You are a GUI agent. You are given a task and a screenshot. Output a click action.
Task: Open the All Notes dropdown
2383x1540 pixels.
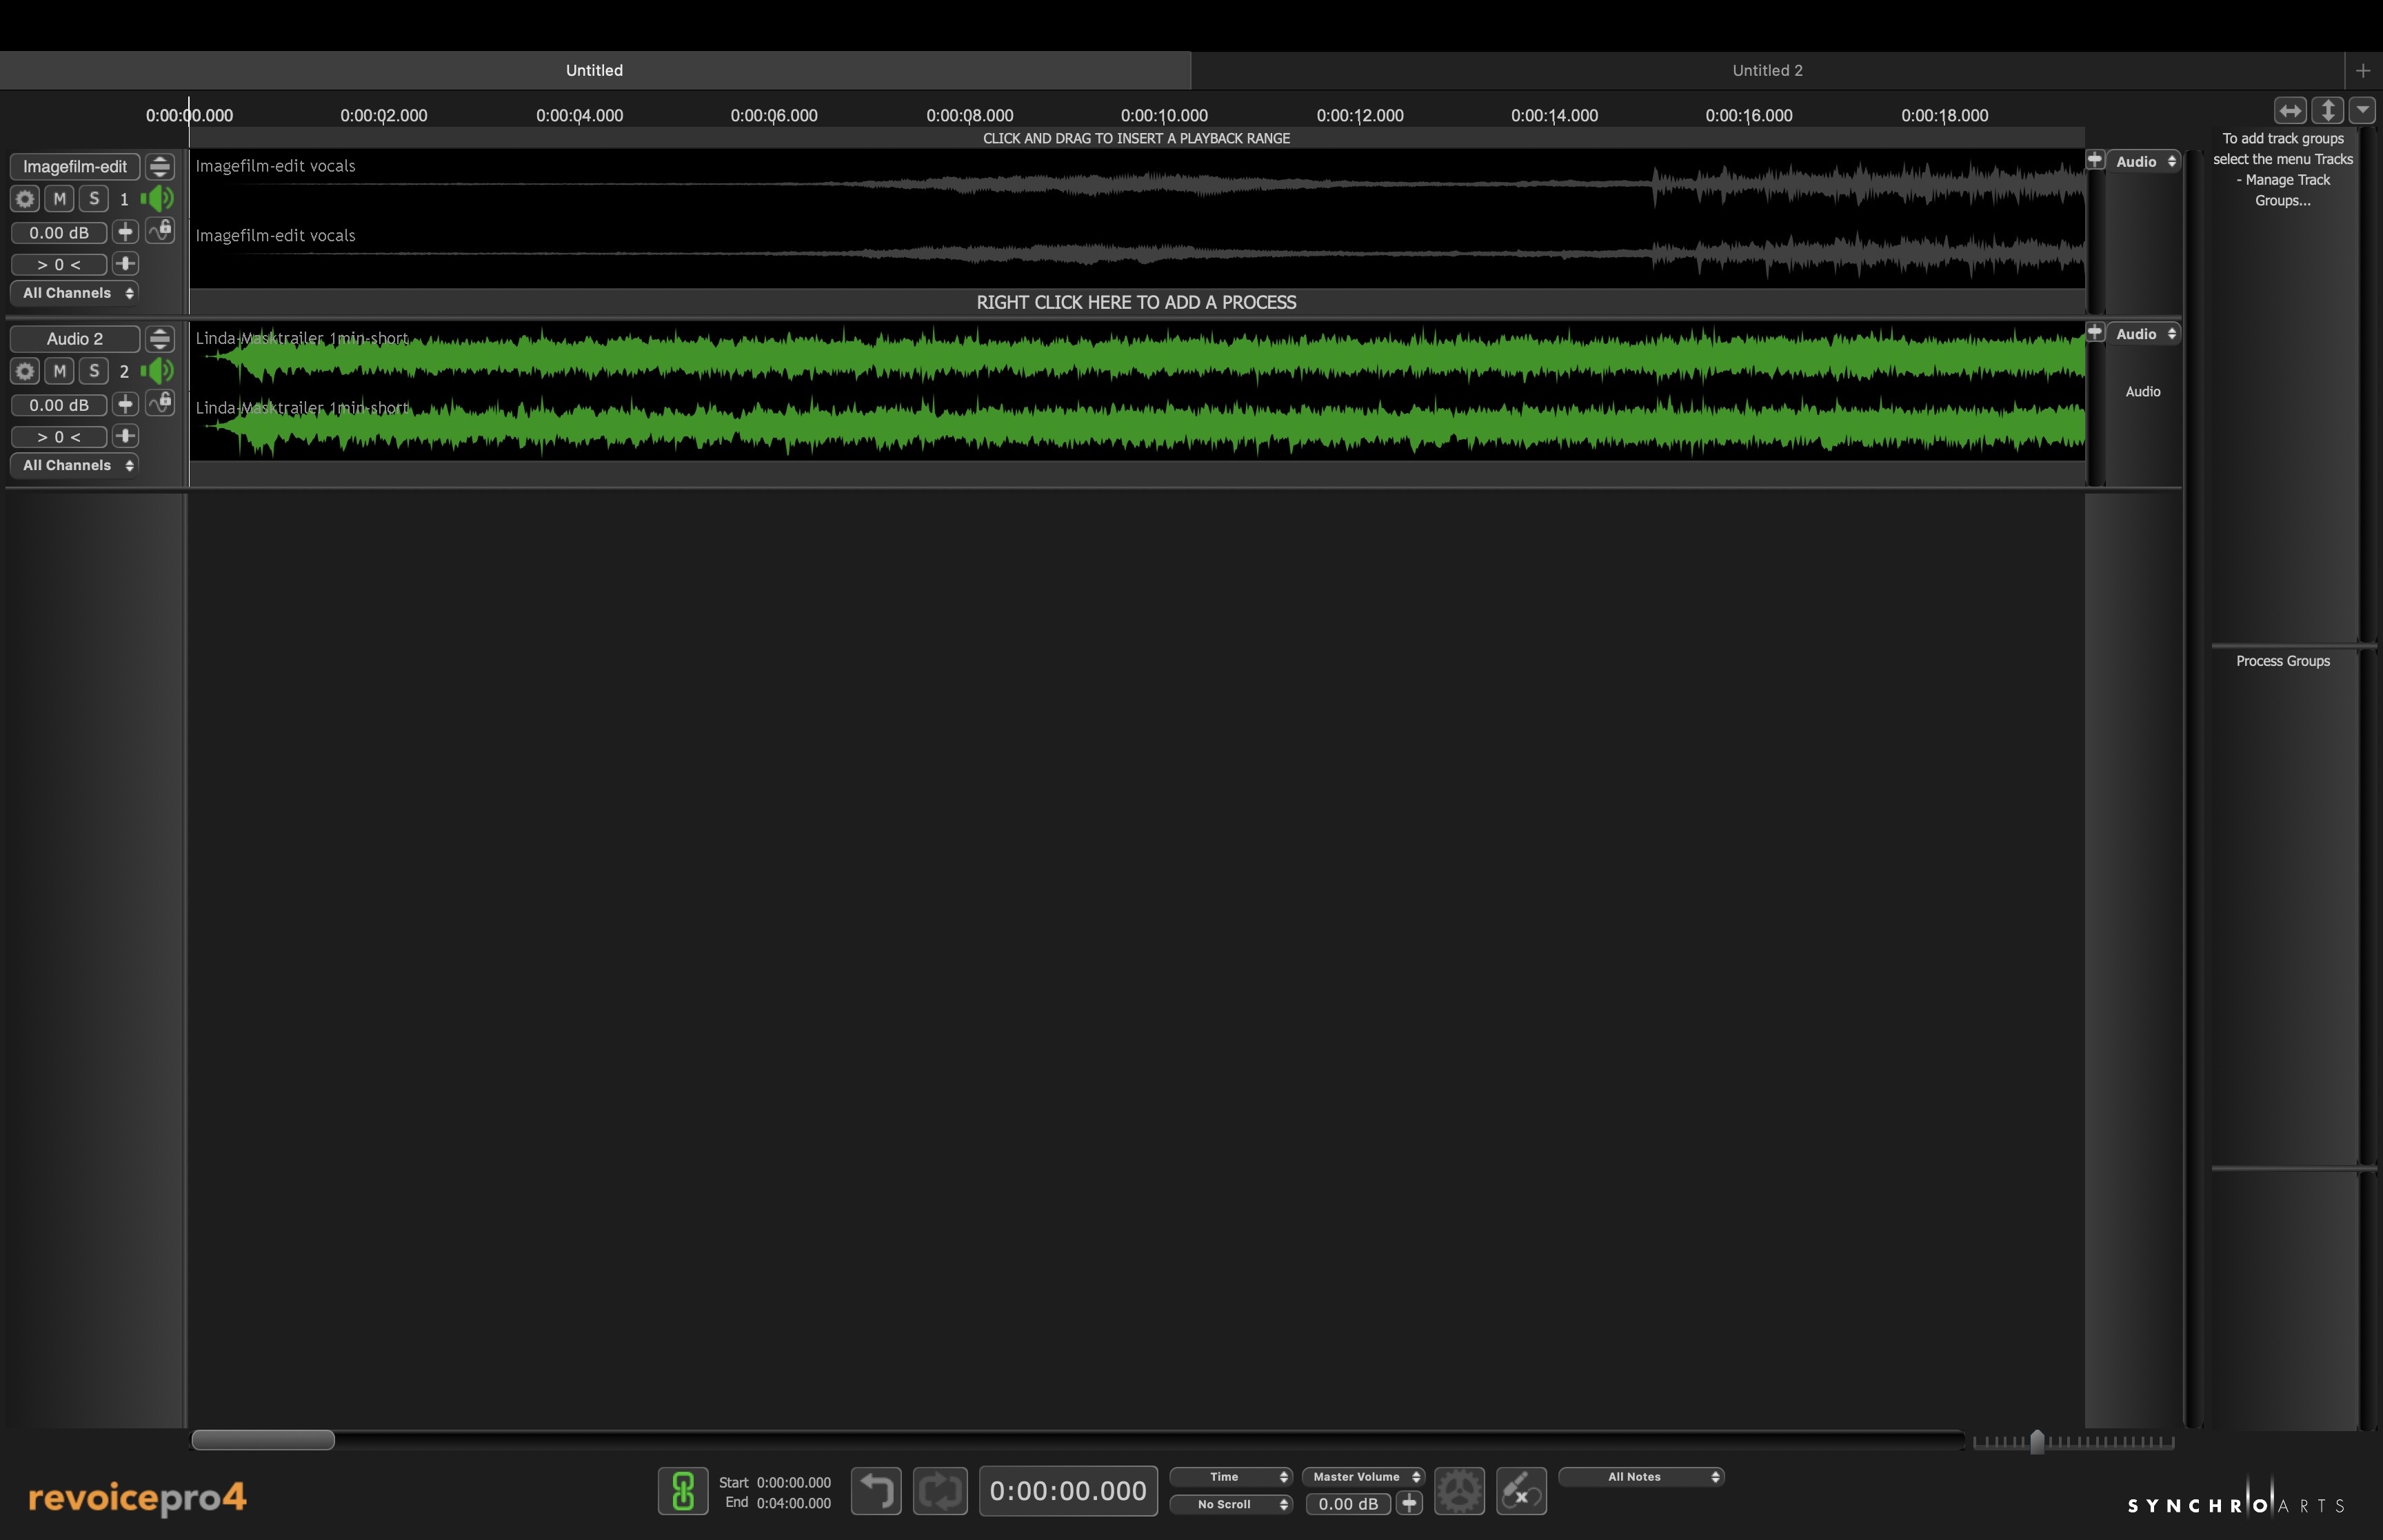click(1641, 1477)
